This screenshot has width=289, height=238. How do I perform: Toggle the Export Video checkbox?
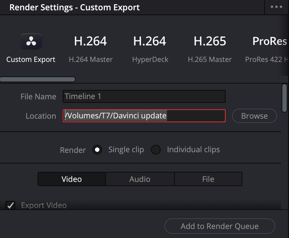coord(11,205)
